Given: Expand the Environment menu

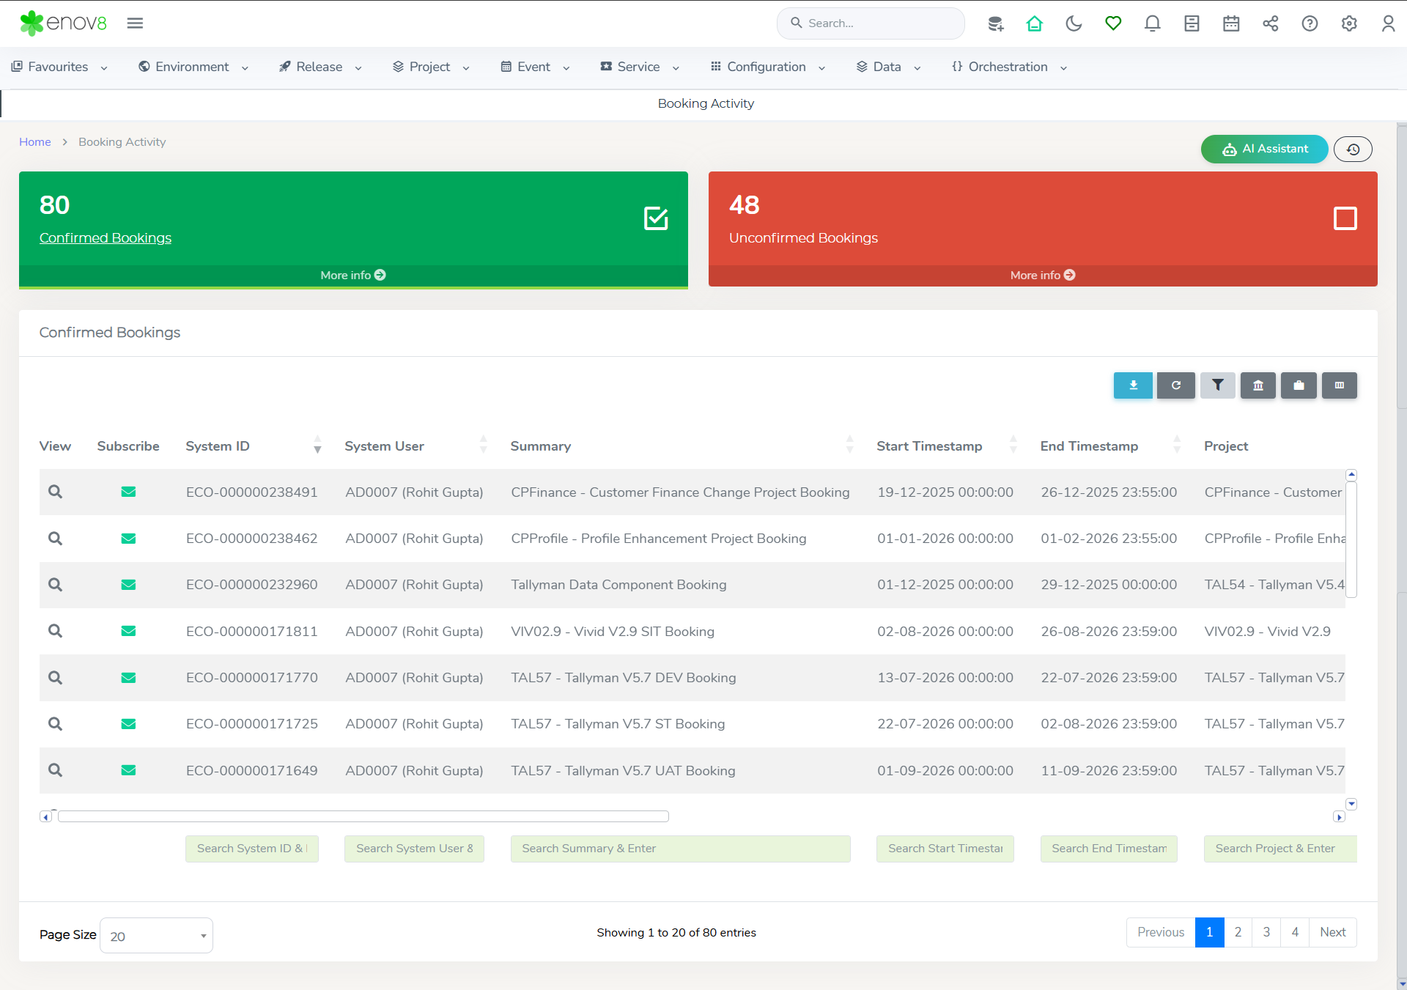Looking at the screenshot, I should [193, 67].
